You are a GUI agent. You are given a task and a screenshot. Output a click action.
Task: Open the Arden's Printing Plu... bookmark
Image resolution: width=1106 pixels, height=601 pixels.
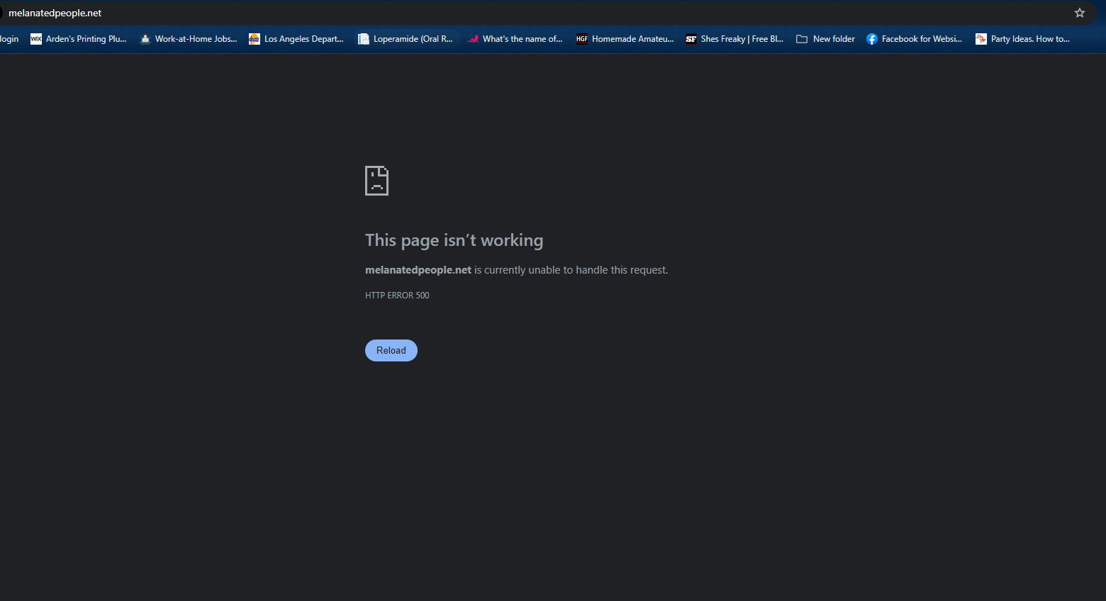tap(79, 39)
